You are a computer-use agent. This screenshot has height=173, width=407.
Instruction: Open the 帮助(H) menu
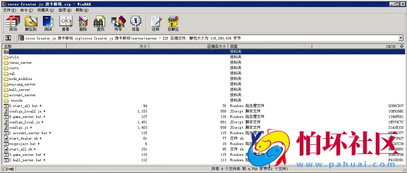[82, 10]
